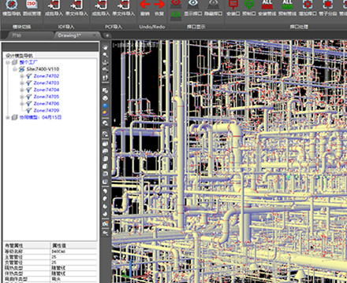
Task: Click 单文件导入 in the IDF导入 group
Action: pyautogui.click(x=76, y=8)
